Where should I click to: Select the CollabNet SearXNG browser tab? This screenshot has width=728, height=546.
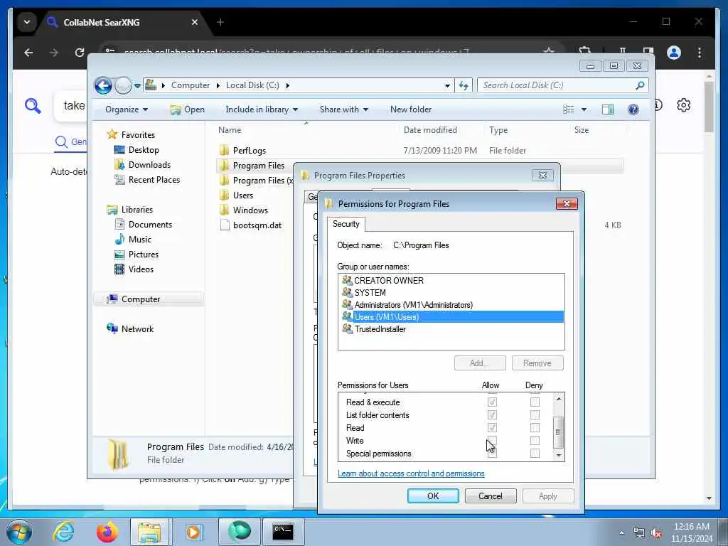tap(123, 22)
